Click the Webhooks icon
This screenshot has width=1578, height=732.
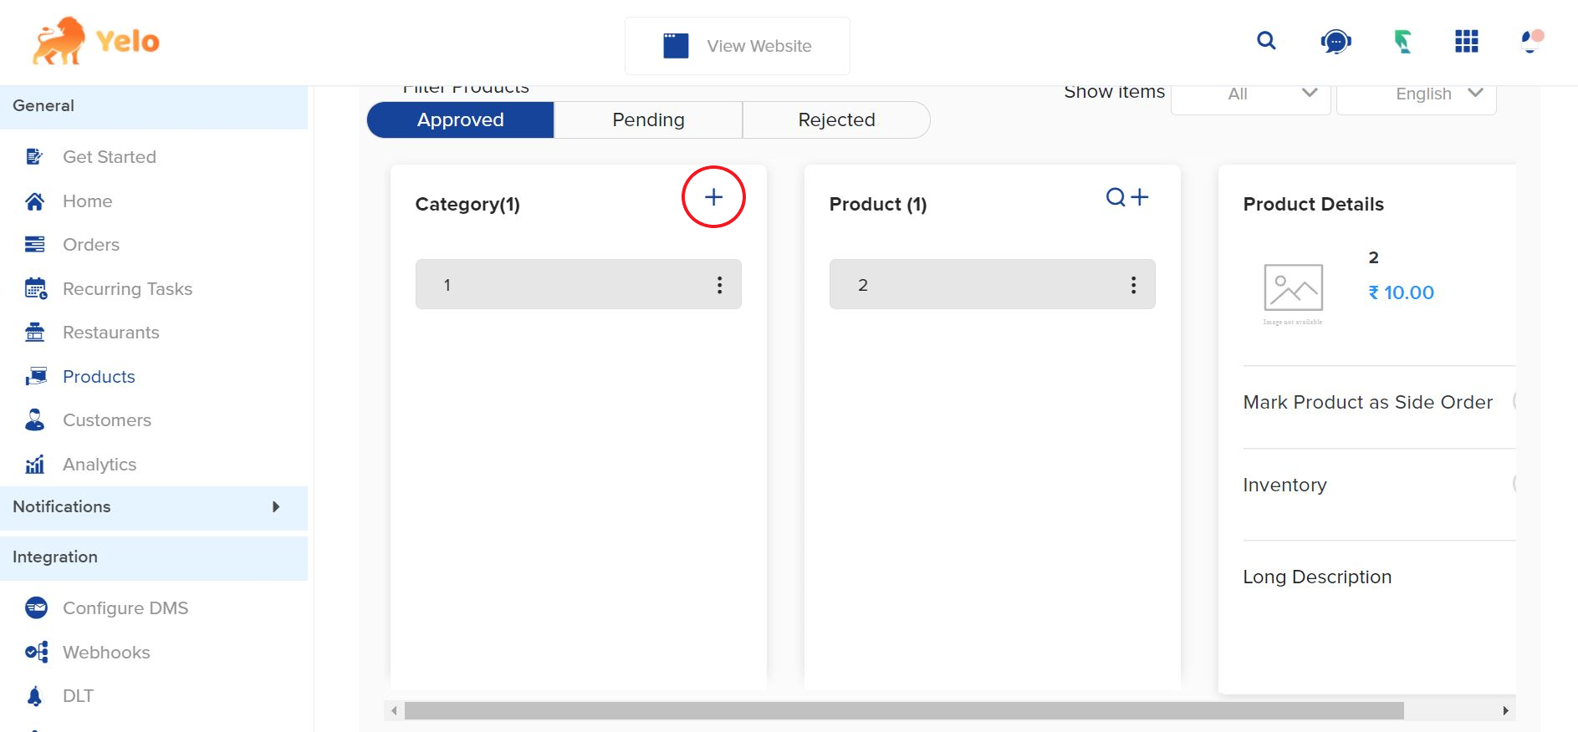(x=36, y=652)
